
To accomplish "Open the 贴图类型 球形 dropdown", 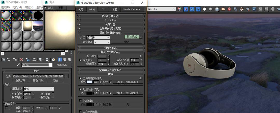I will [39, 89].
